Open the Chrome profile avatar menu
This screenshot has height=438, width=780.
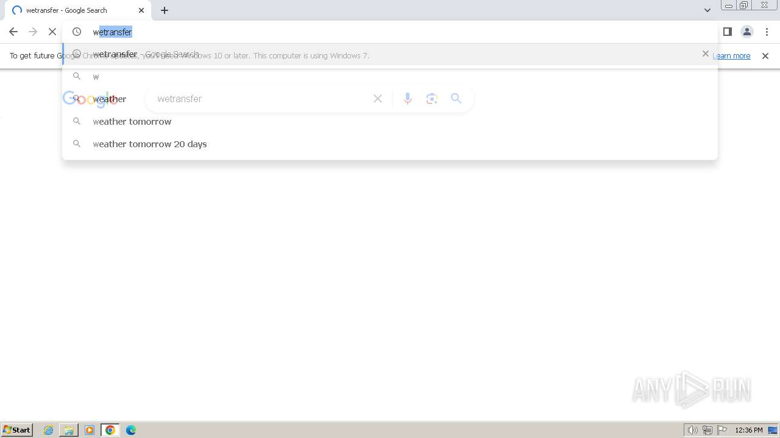747,32
